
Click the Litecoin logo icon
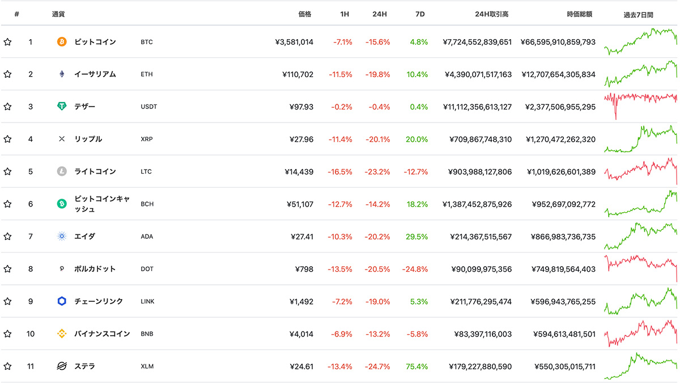click(x=62, y=171)
